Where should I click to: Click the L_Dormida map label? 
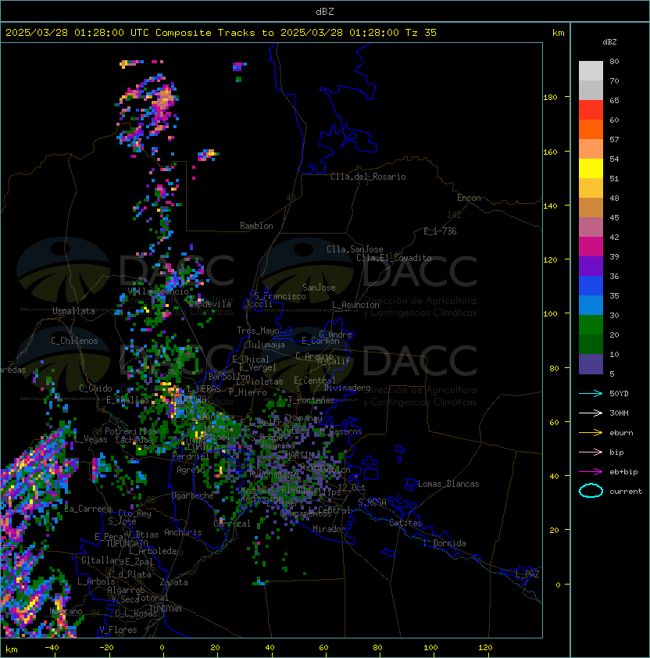tap(445, 543)
